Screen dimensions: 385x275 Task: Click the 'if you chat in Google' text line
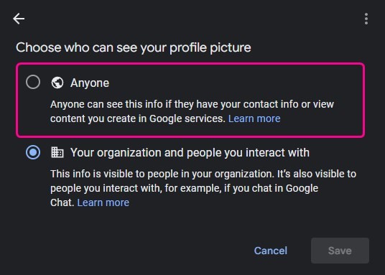(x=271, y=188)
